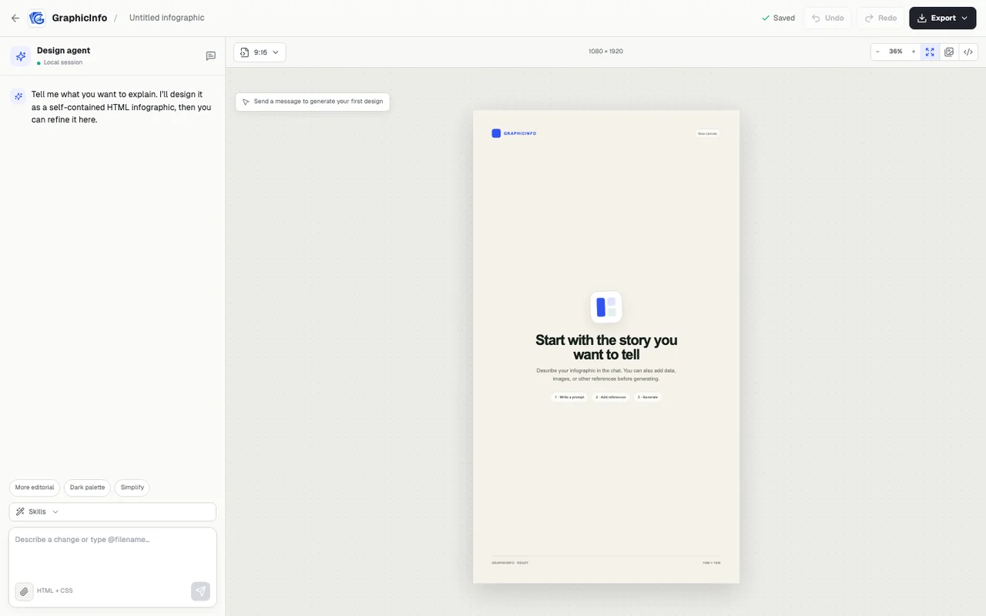Click the GRAPHICINFO brand mark on canvas
Viewport: 986px width, 616px height.
tap(514, 133)
